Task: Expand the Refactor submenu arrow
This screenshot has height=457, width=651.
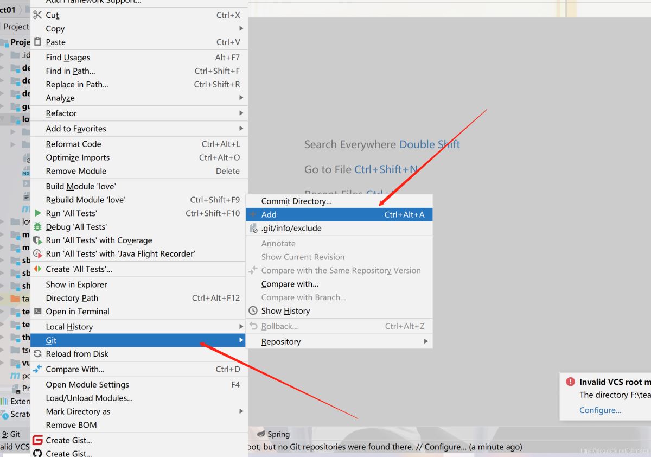Action: point(241,113)
